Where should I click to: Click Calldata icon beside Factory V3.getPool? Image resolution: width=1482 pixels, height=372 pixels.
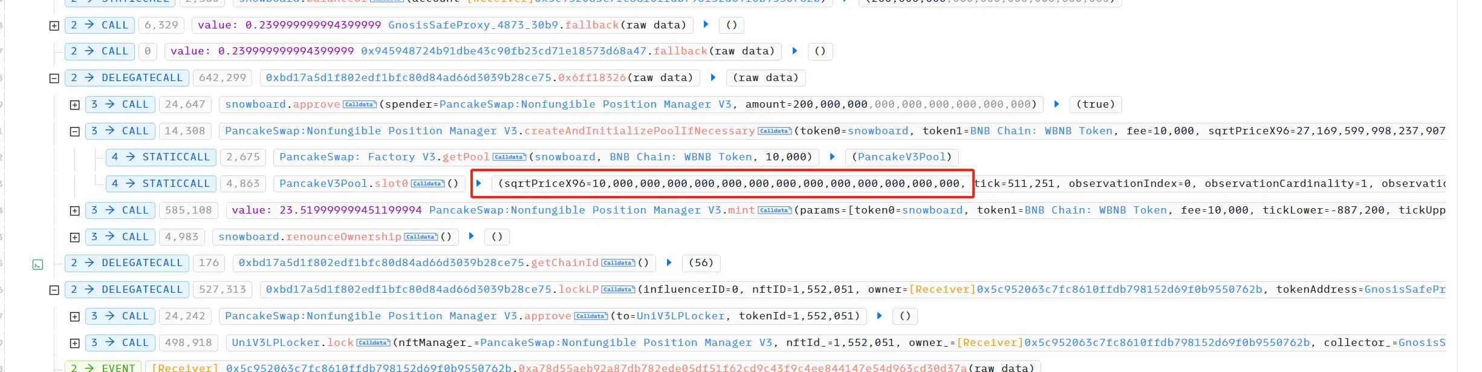pos(509,157)
